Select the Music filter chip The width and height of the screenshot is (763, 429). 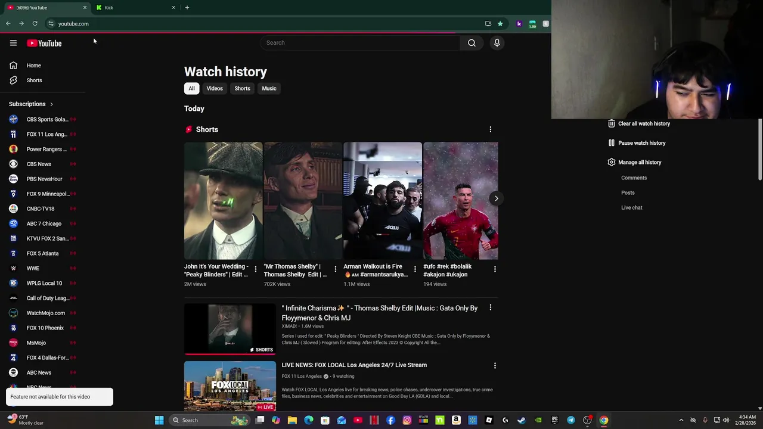(x=269, y=89)
